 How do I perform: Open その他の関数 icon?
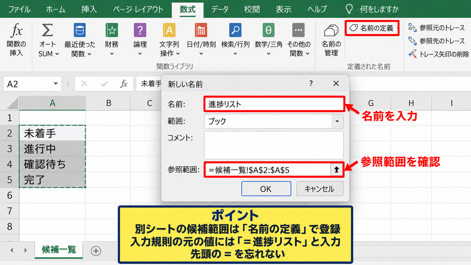(x=299, y=30)
